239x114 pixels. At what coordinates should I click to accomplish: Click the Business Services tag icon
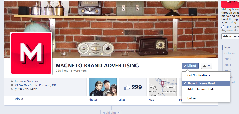click(12, 81)
